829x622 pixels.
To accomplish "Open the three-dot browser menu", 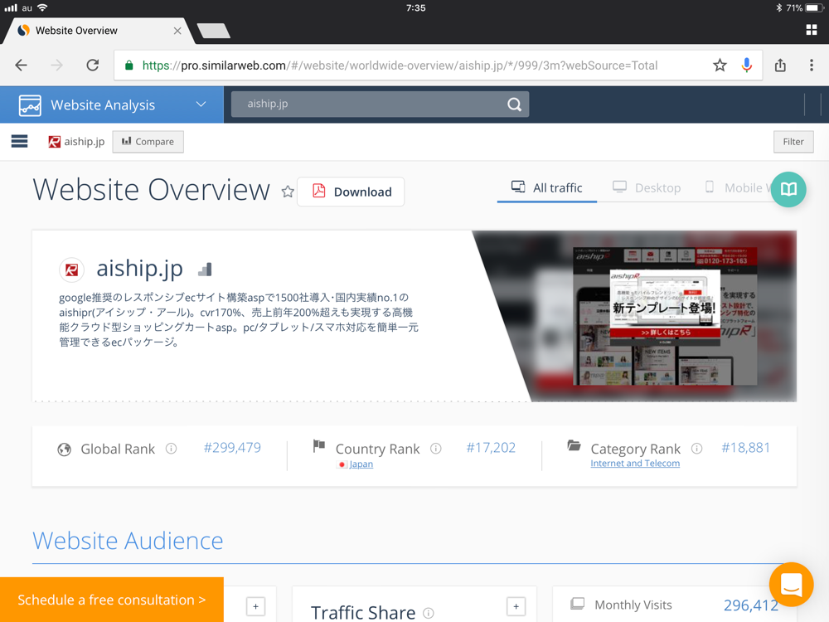I will (x=811, y=66).
